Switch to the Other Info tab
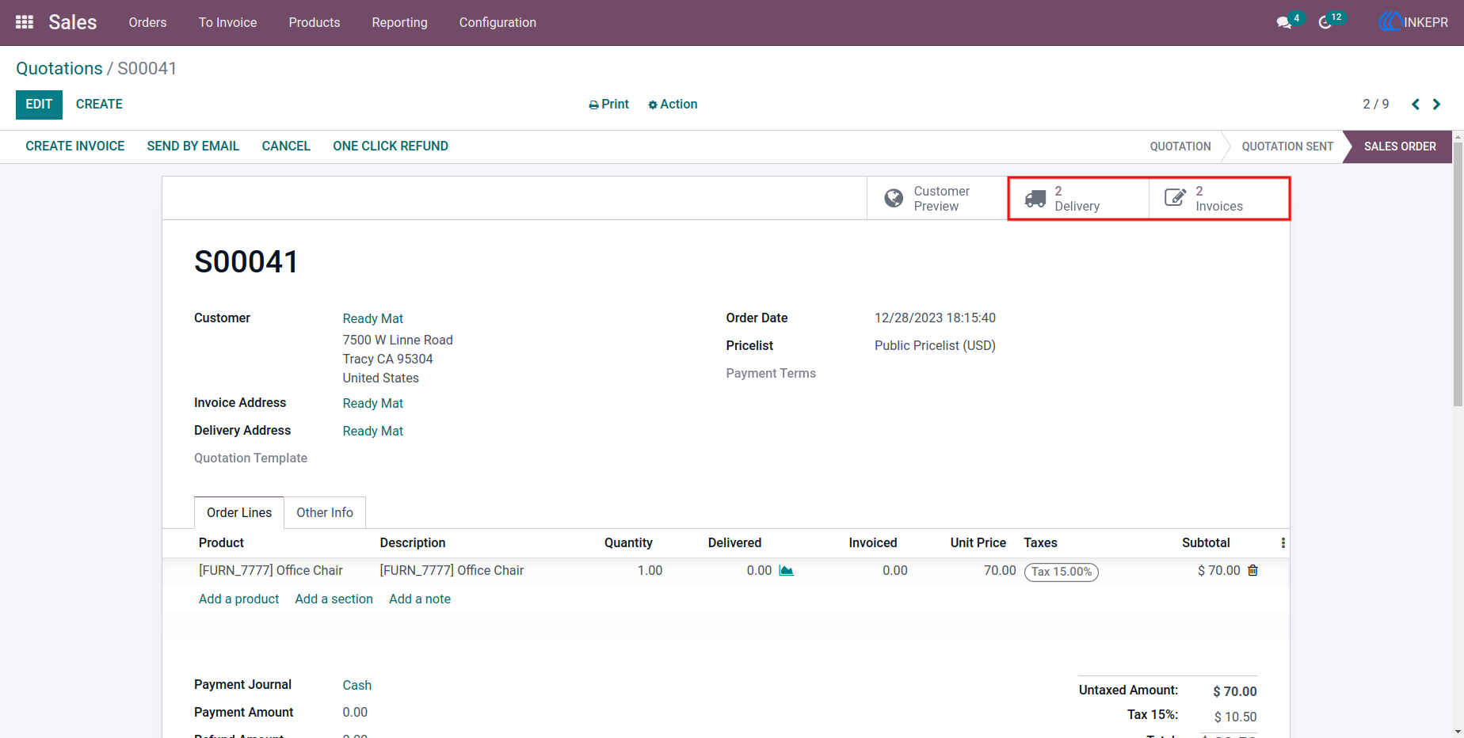Screen dimensions: 1464x738 click(x=325, y=513)
